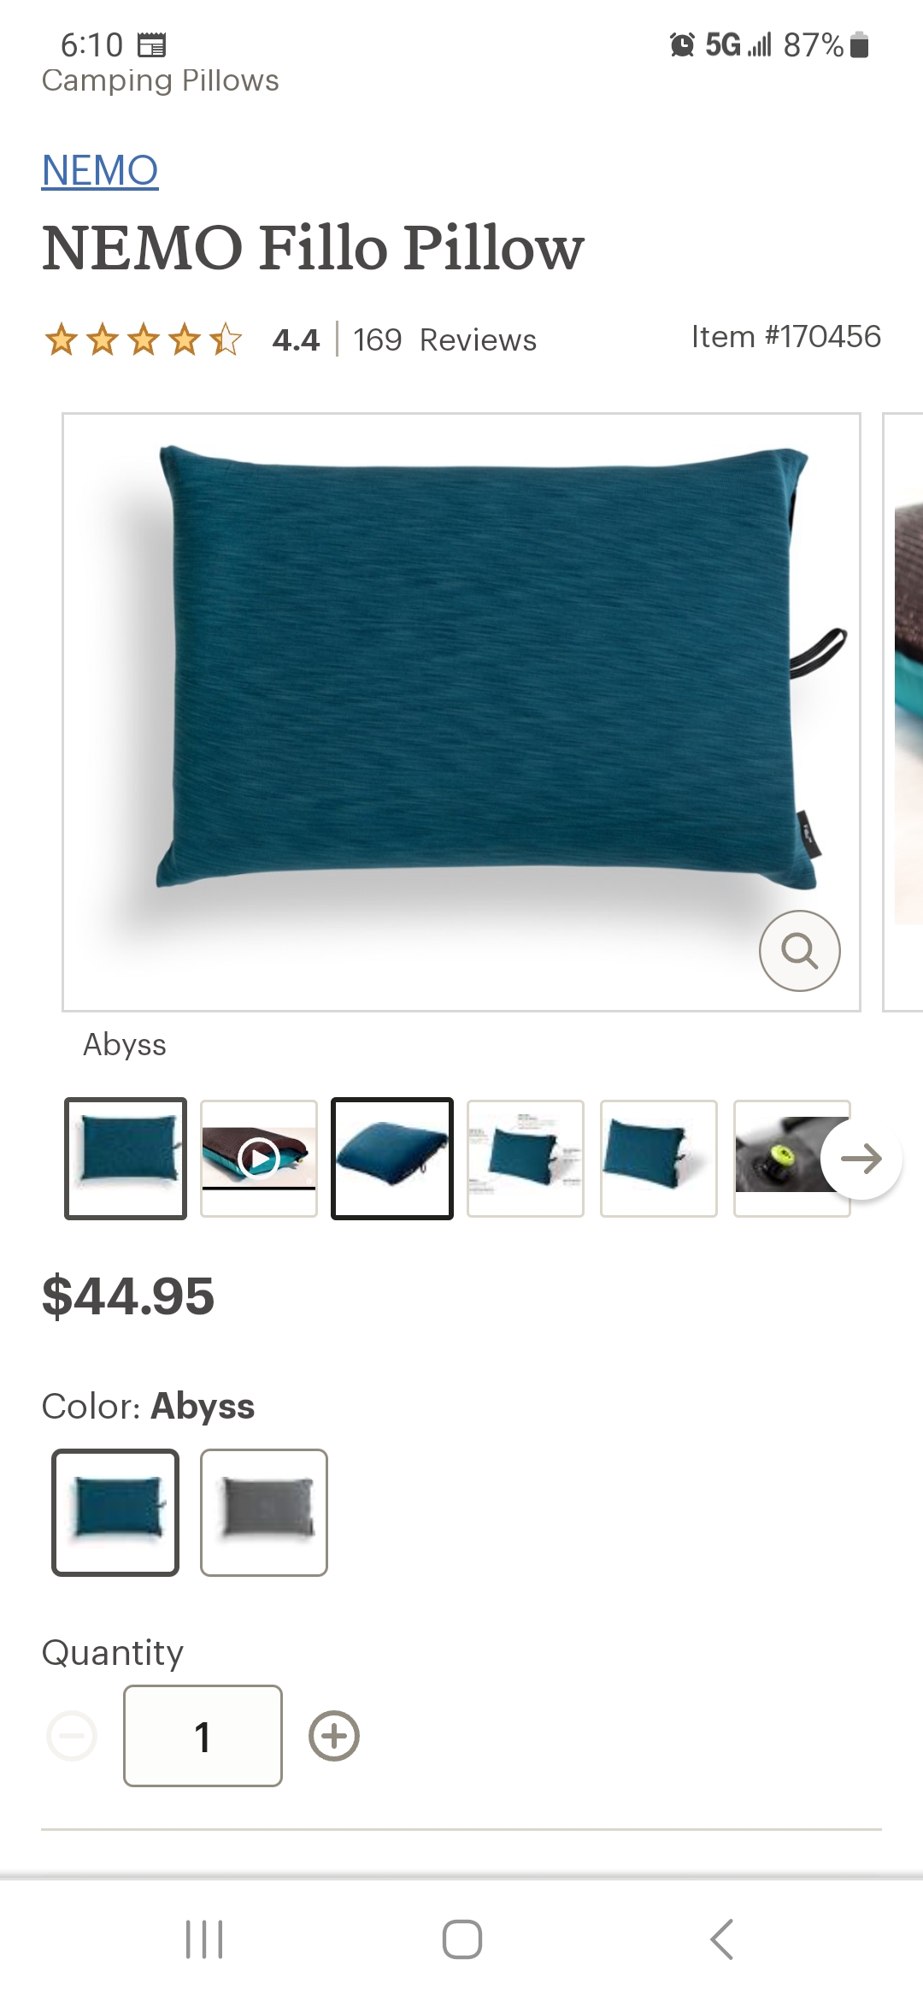
Task: Go to Camping Pillows breadcrumb
Action: 160,80
